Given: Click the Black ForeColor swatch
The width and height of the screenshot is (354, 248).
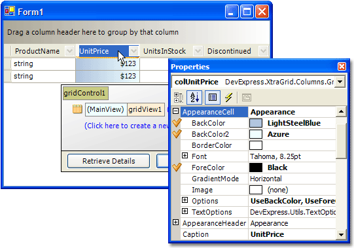Looking at the screenshot, I should tap(256, 168).
